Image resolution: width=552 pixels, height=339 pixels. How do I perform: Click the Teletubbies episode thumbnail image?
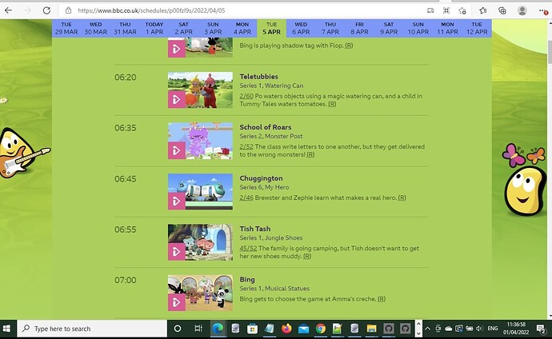point(200,90)
